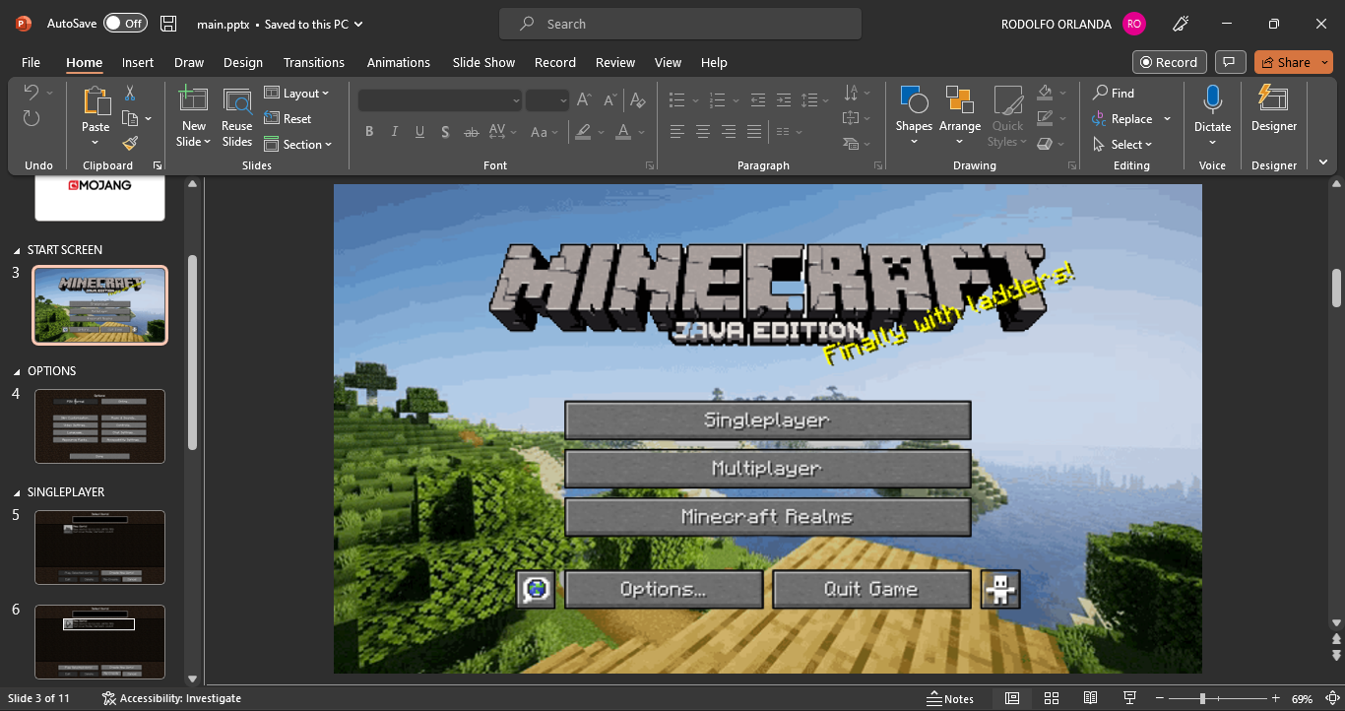Select slide 4 thumbnail

point(100,425)
